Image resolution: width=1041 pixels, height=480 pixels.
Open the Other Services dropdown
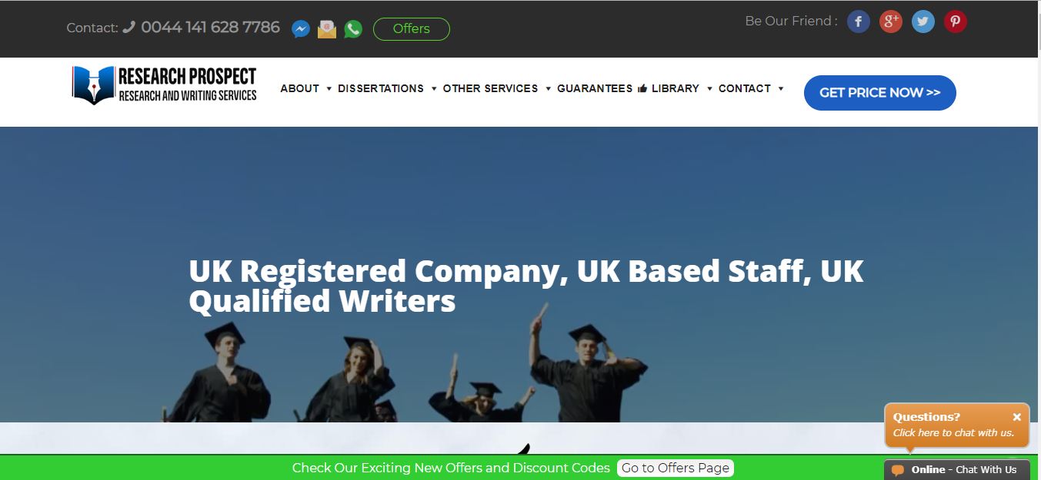tap(497, 88)
